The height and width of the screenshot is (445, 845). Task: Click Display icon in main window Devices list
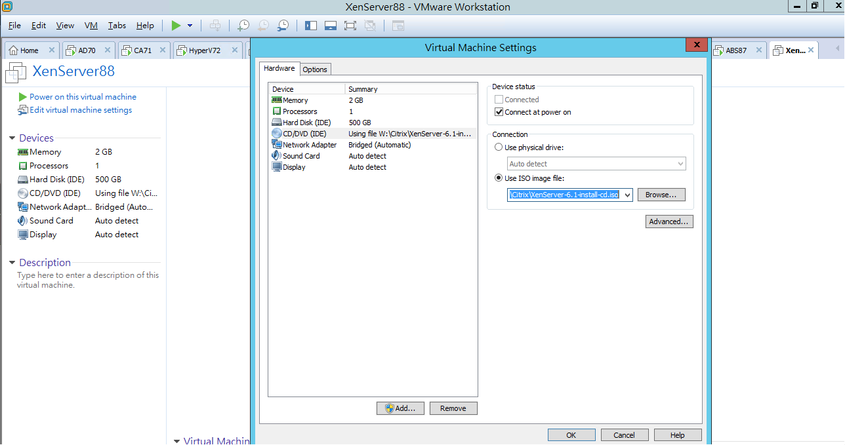[x=23, y=234]
